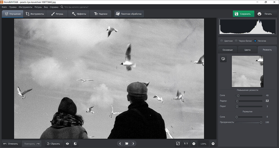
Task: Open the Файл menu
Action: pos(4,7)
